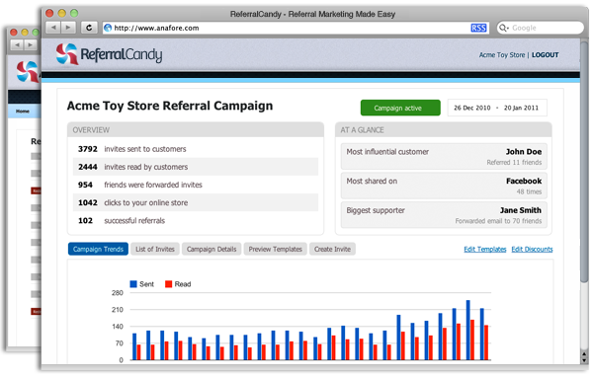Image resolution: width=593 pixels, height=378 pixels.
Task: Click the Google search magnifier icon
Action: click(x=503, y=28)
